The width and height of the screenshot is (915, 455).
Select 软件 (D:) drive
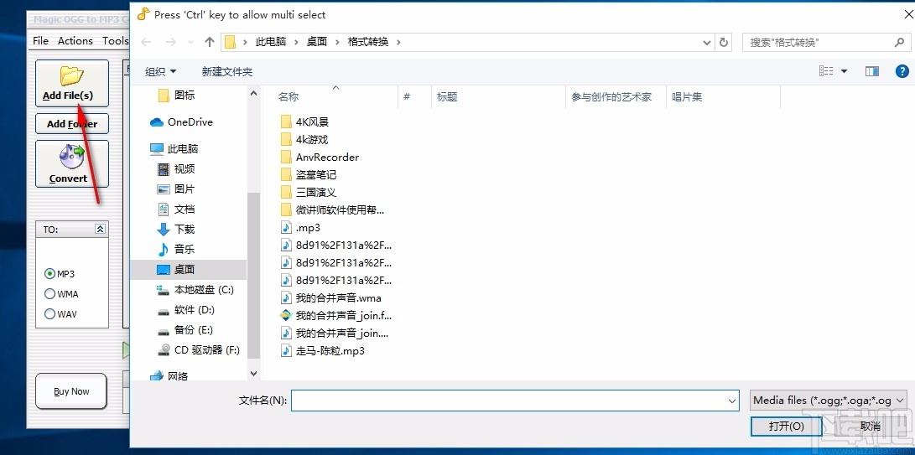tap(186, 310)
